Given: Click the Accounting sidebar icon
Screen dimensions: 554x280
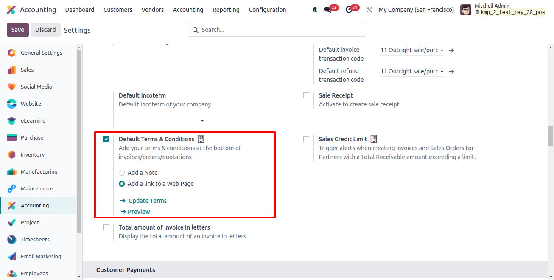Looking at the screenshot, I should tap(12, 206).
